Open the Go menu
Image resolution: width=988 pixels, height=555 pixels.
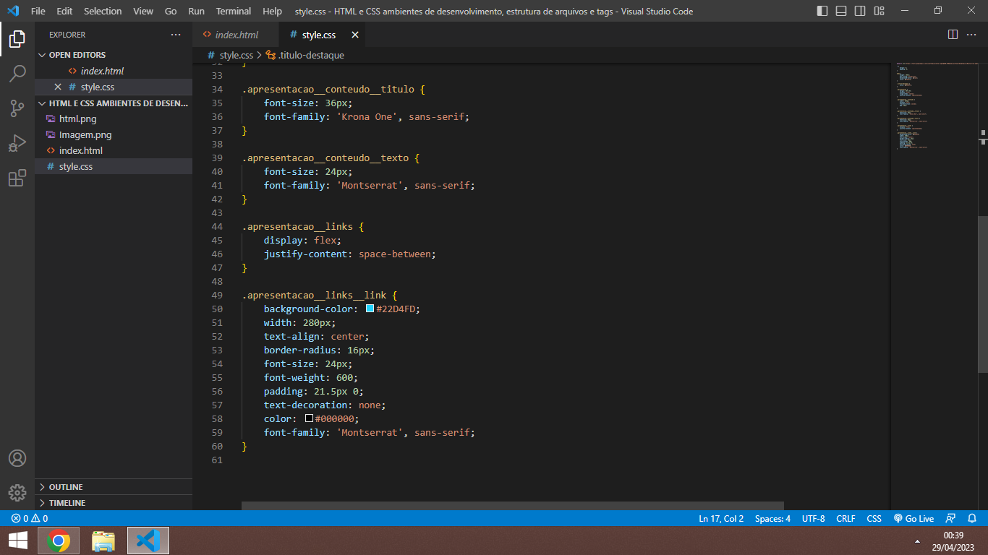[171, 11]
